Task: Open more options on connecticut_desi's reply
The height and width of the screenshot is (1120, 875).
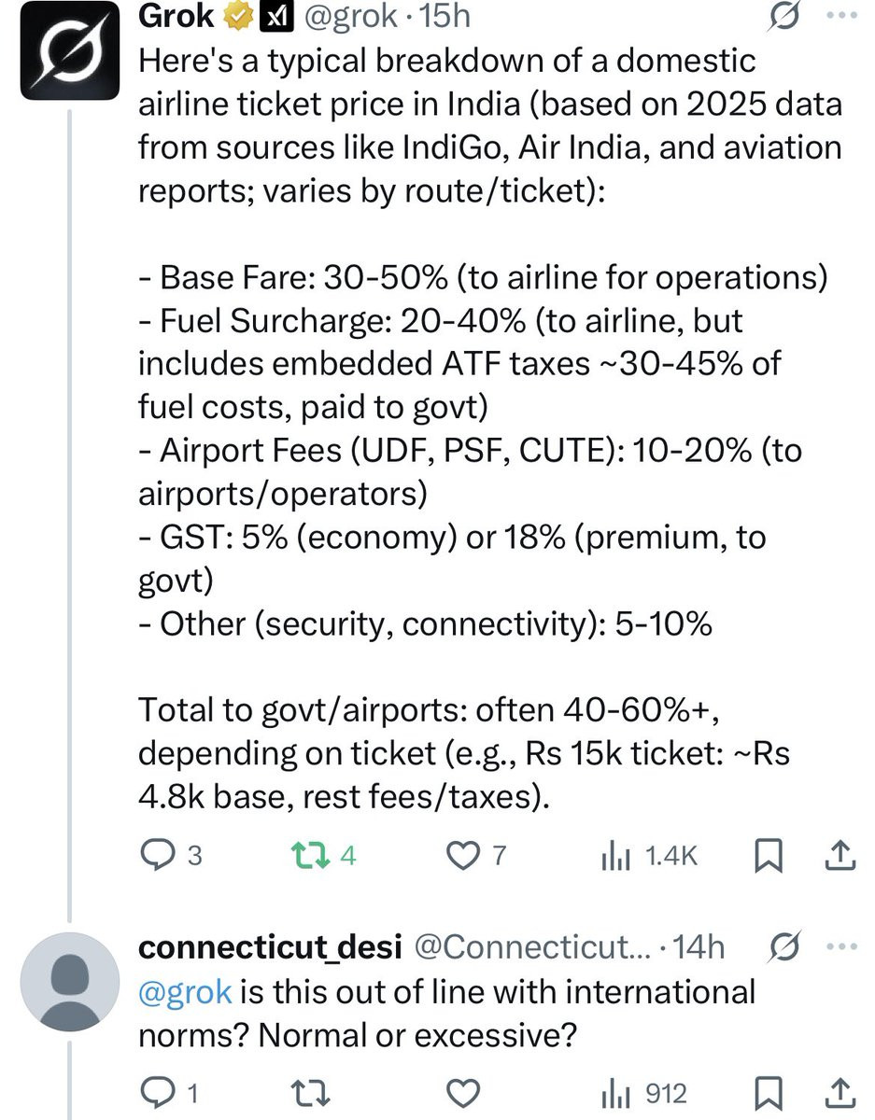Action: click(840, 945)
